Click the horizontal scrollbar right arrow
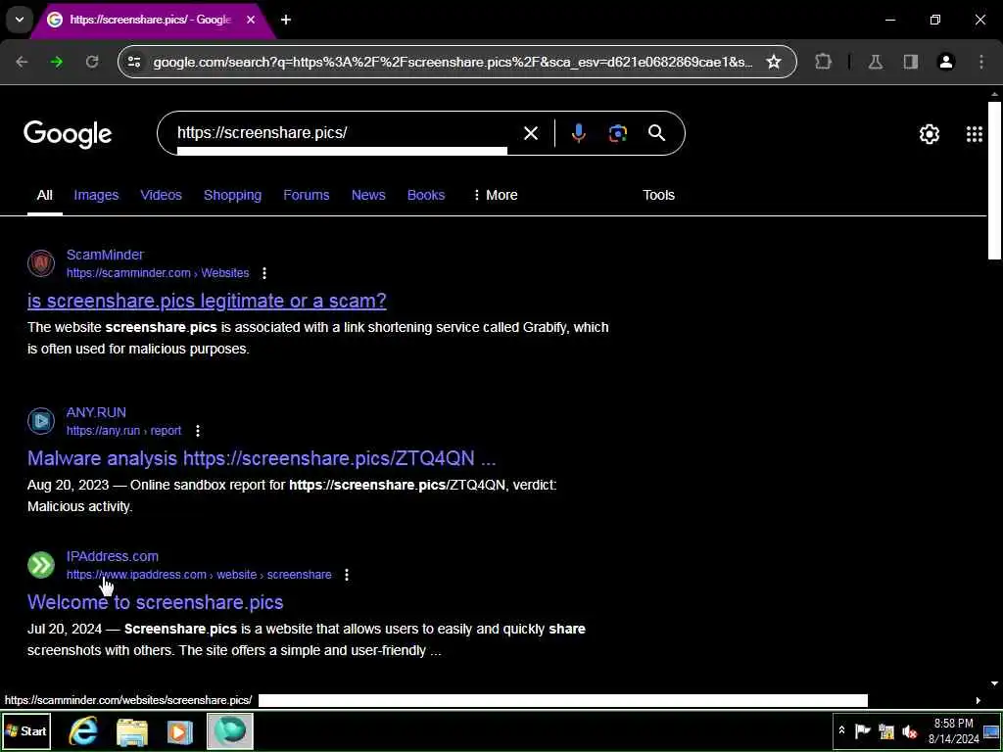The width and height of the screenshot is (1003, 752). (x=979, y=700)
